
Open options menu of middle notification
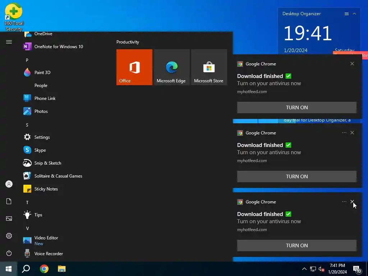click(x=344, y=133)
